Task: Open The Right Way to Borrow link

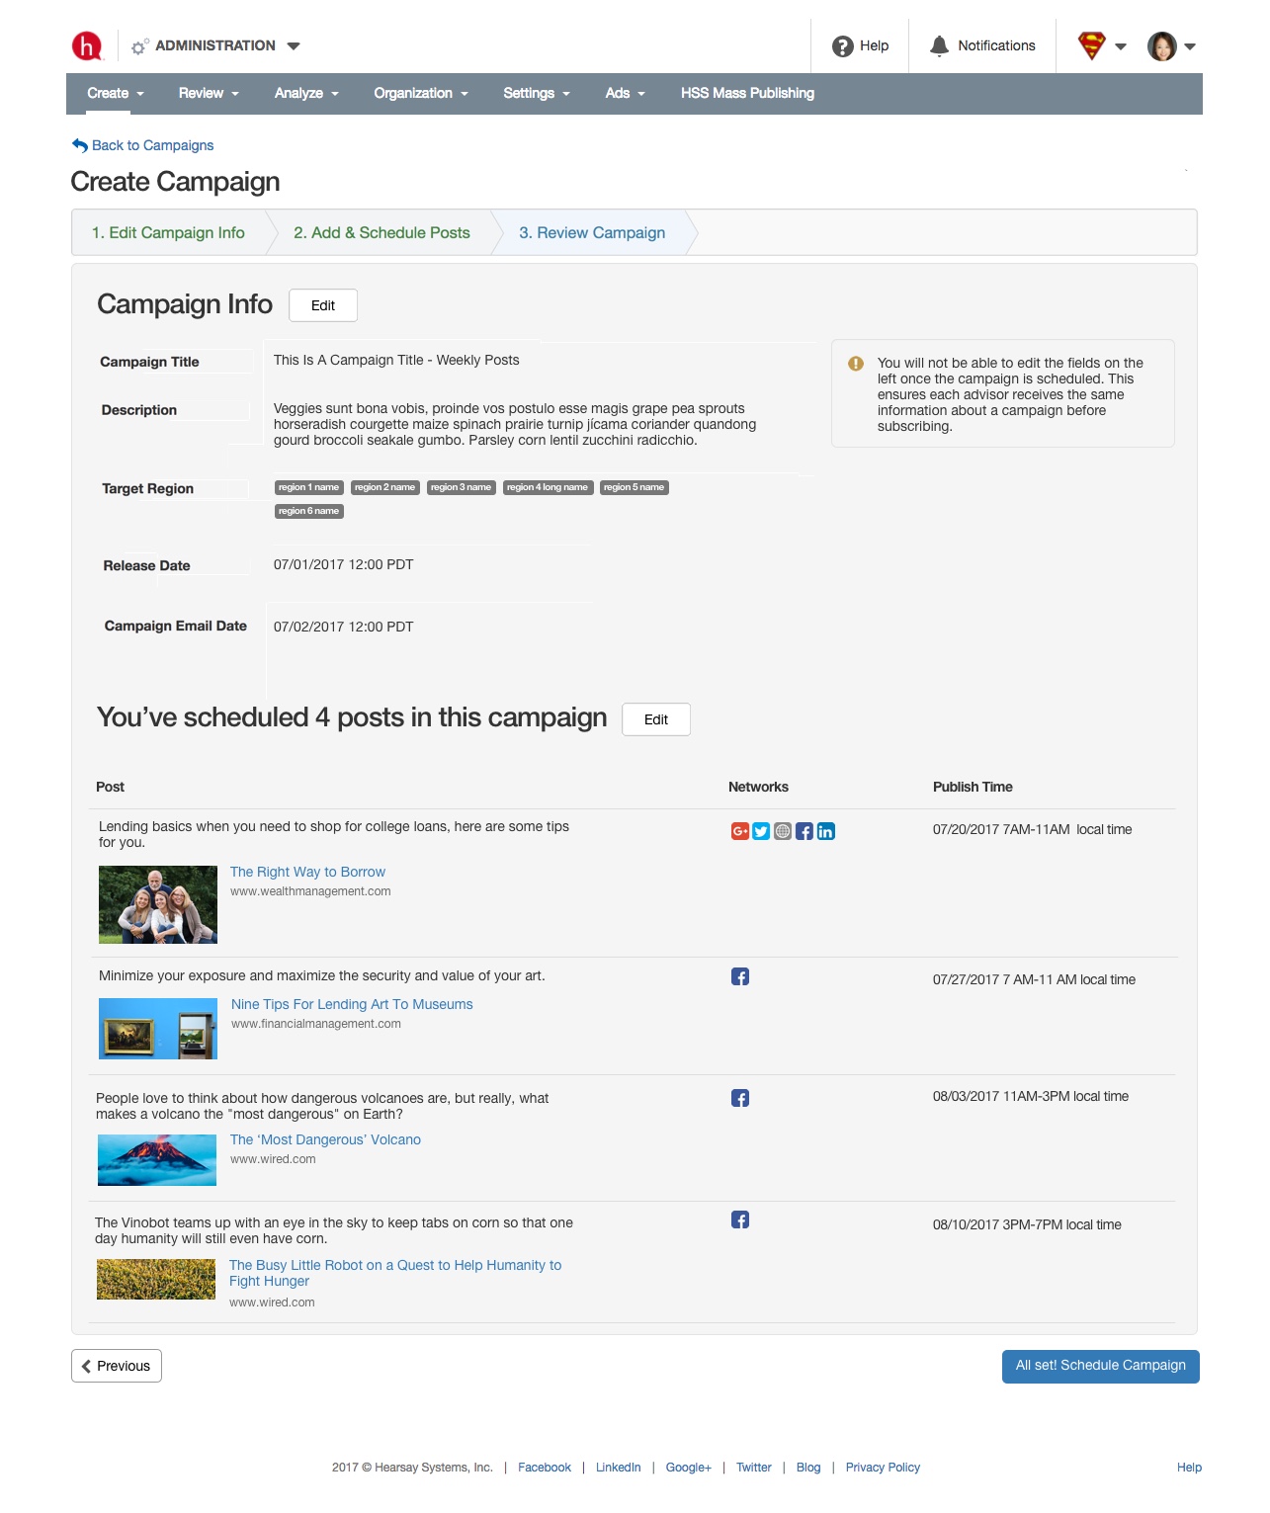Action: [307, 872]
